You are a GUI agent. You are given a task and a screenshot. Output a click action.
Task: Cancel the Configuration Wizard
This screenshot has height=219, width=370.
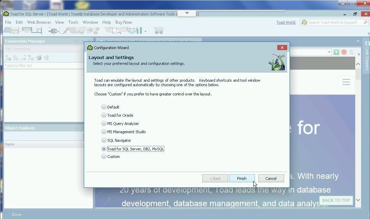point(271,178)
